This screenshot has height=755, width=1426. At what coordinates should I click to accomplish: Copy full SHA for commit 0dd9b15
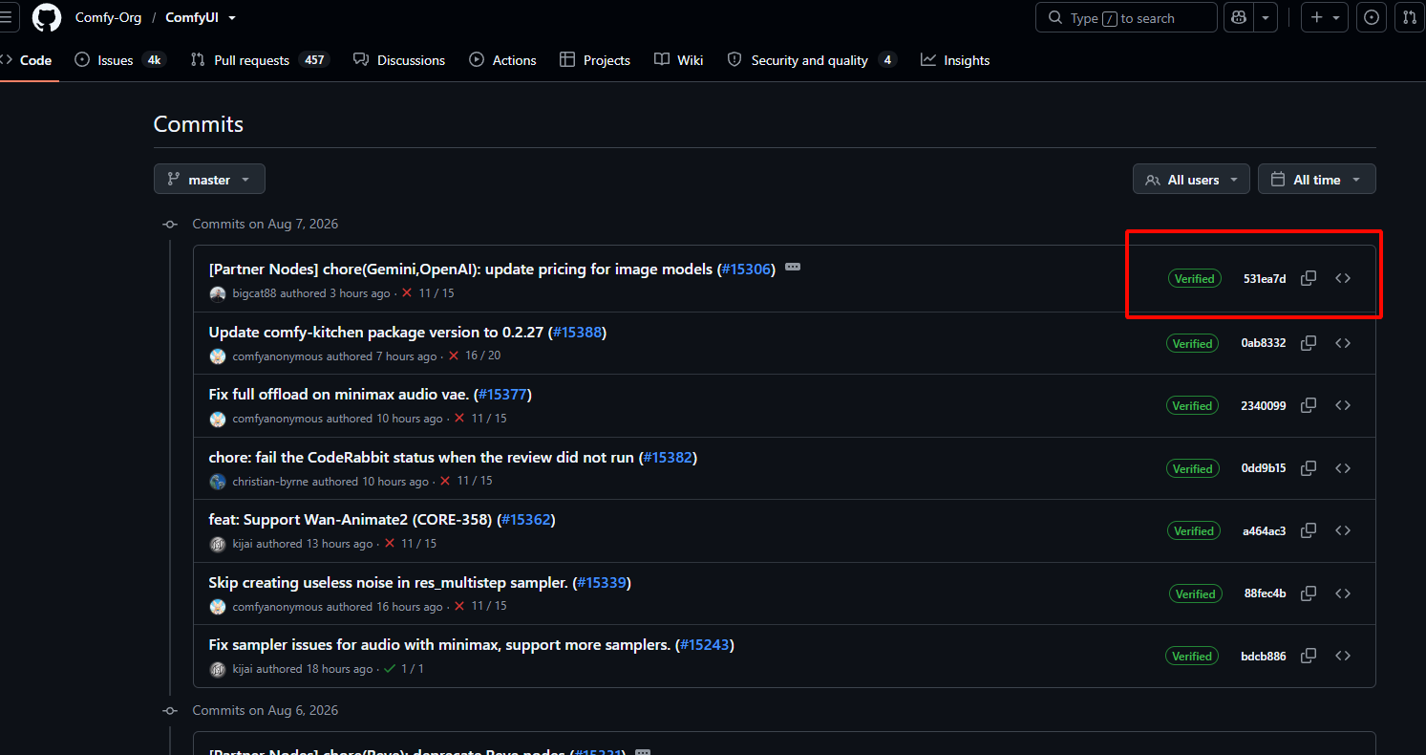click(1309, 468)
